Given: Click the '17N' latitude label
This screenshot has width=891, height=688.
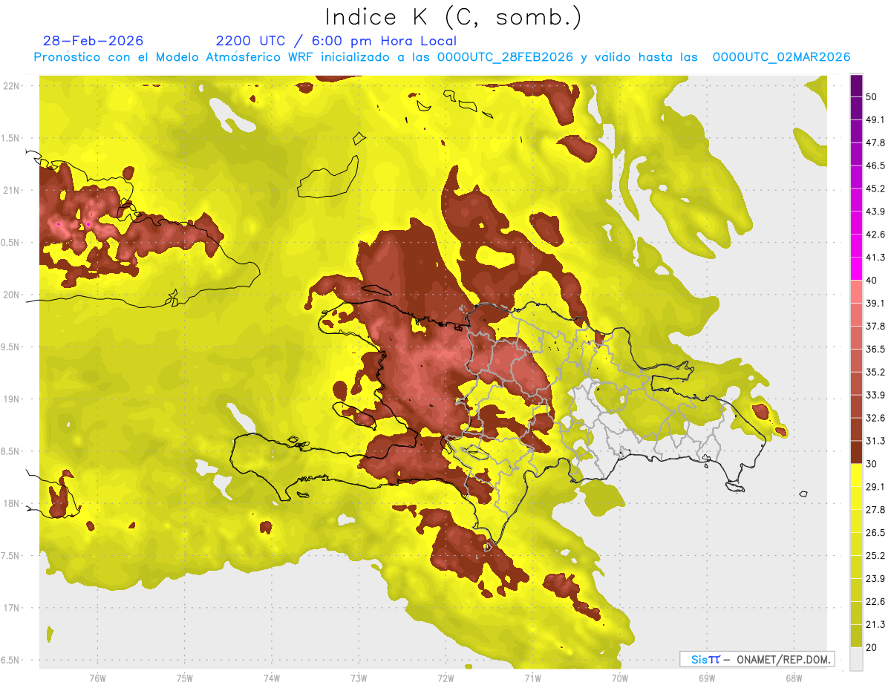Looking at the screenshot, I should [x=11, y=608].
